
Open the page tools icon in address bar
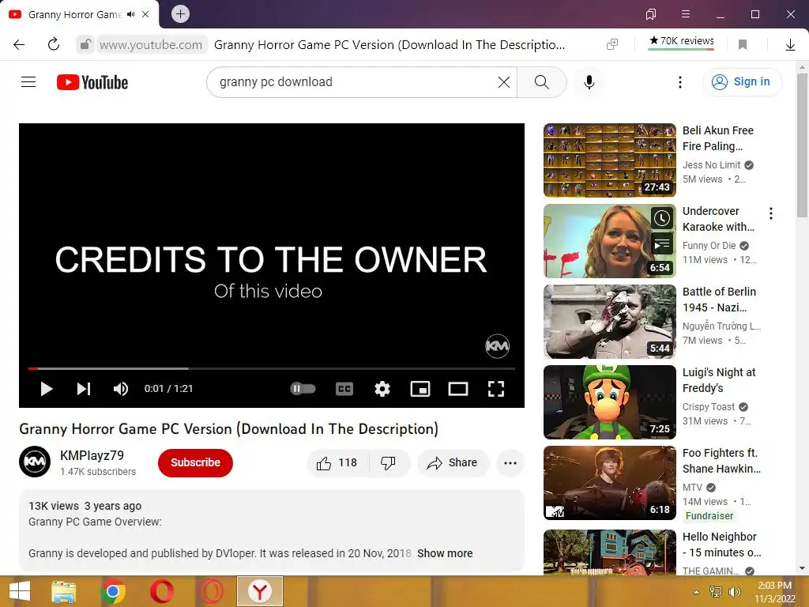(612, 45)
